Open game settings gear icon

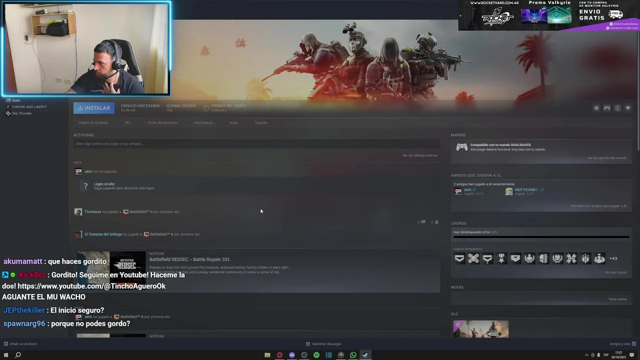pyautogui.click(x=596, y=108)
